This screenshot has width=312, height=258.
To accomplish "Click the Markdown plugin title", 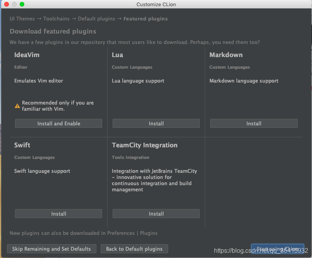I will pyautogui.click(x=226, y=55).
